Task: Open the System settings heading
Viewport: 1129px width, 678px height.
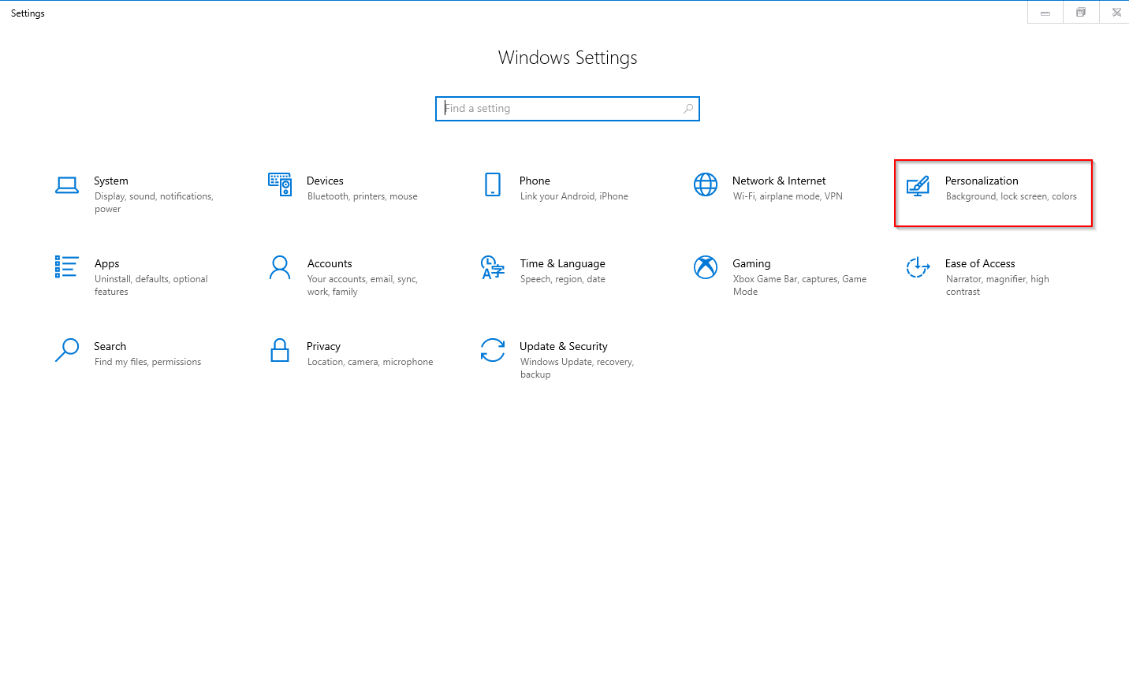Action: [111, 181]
